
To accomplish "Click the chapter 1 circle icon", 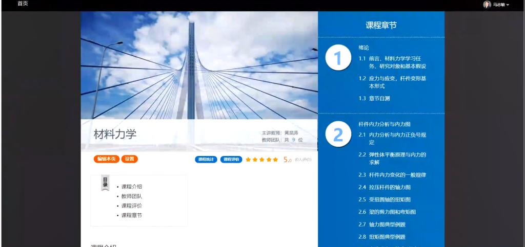I will tap(338, 58).
